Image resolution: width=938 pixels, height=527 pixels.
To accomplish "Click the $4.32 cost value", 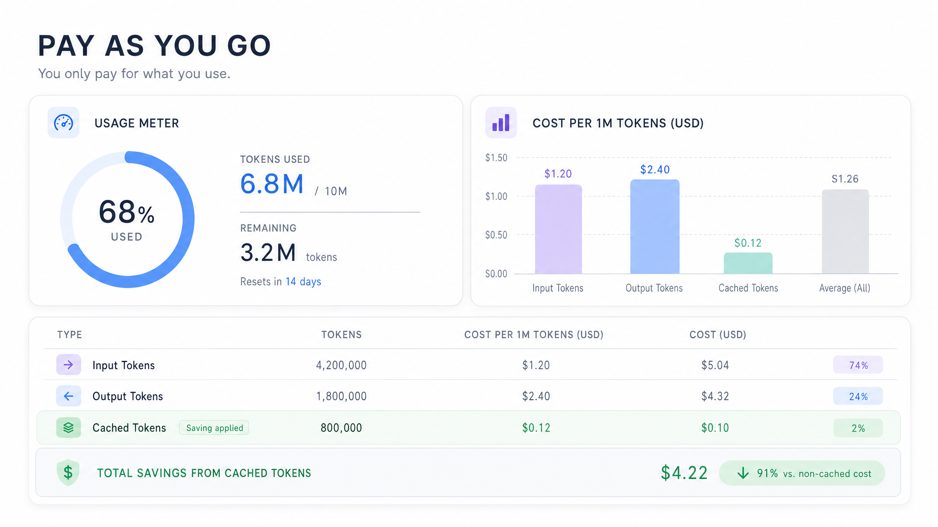I will click(715, 396).
